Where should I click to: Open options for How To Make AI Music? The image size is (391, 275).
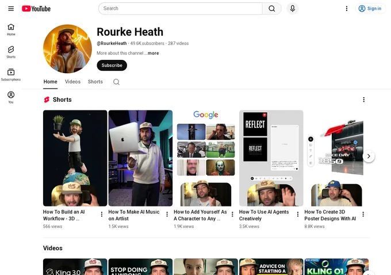(x=167, y=214)
